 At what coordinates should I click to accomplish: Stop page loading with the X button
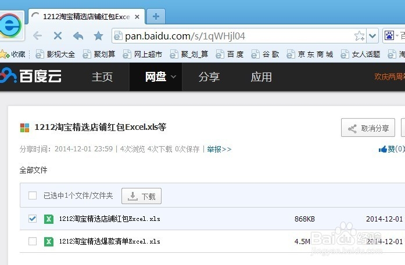[58, 35]
